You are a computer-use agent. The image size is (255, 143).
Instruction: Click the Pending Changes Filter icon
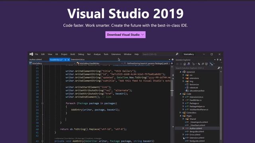194,64
